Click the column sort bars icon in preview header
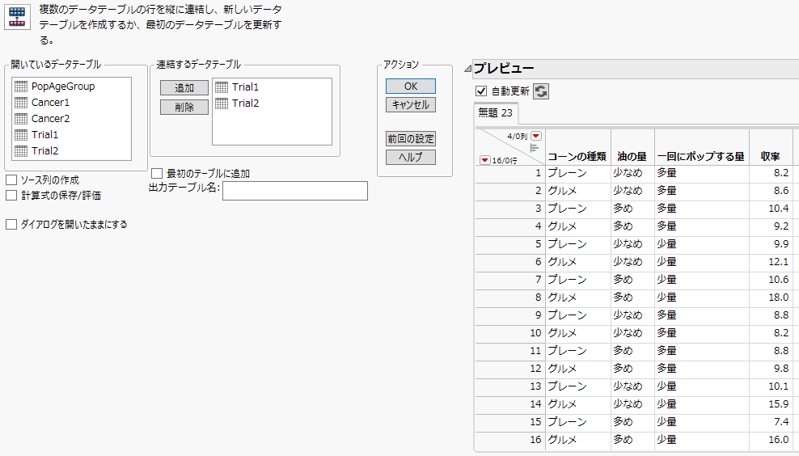This screenshot has height=456, width=799. click(534, 148)
